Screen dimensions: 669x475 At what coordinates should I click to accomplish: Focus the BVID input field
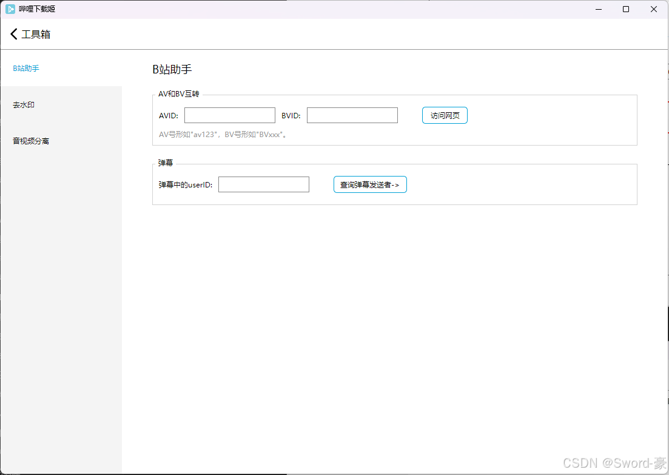(x=352, y=115)
